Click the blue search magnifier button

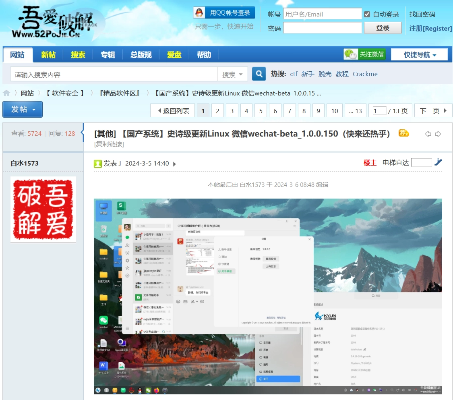click(259, 74)
